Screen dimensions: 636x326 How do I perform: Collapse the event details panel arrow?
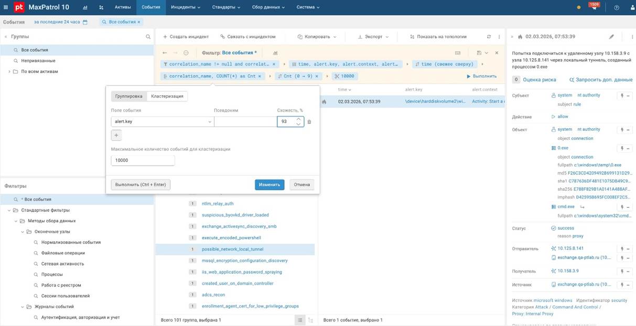(512, 37)
